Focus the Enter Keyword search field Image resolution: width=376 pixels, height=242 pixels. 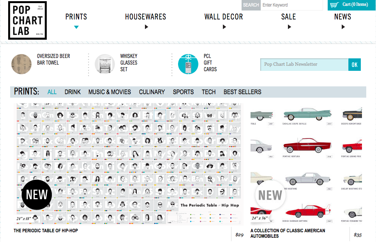click(x=291, y=5)
